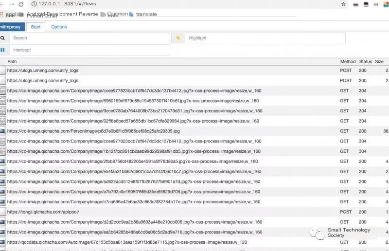The image size is (389, 251).
Task: Click the 304 icon of 02ff6e6bed57 row
Action: click(x=2, y=121)
